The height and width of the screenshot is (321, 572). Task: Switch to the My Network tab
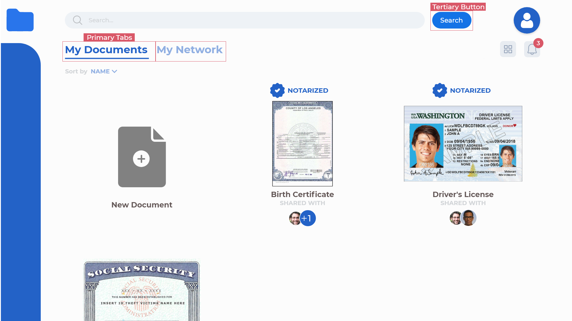tap(189, 50)
